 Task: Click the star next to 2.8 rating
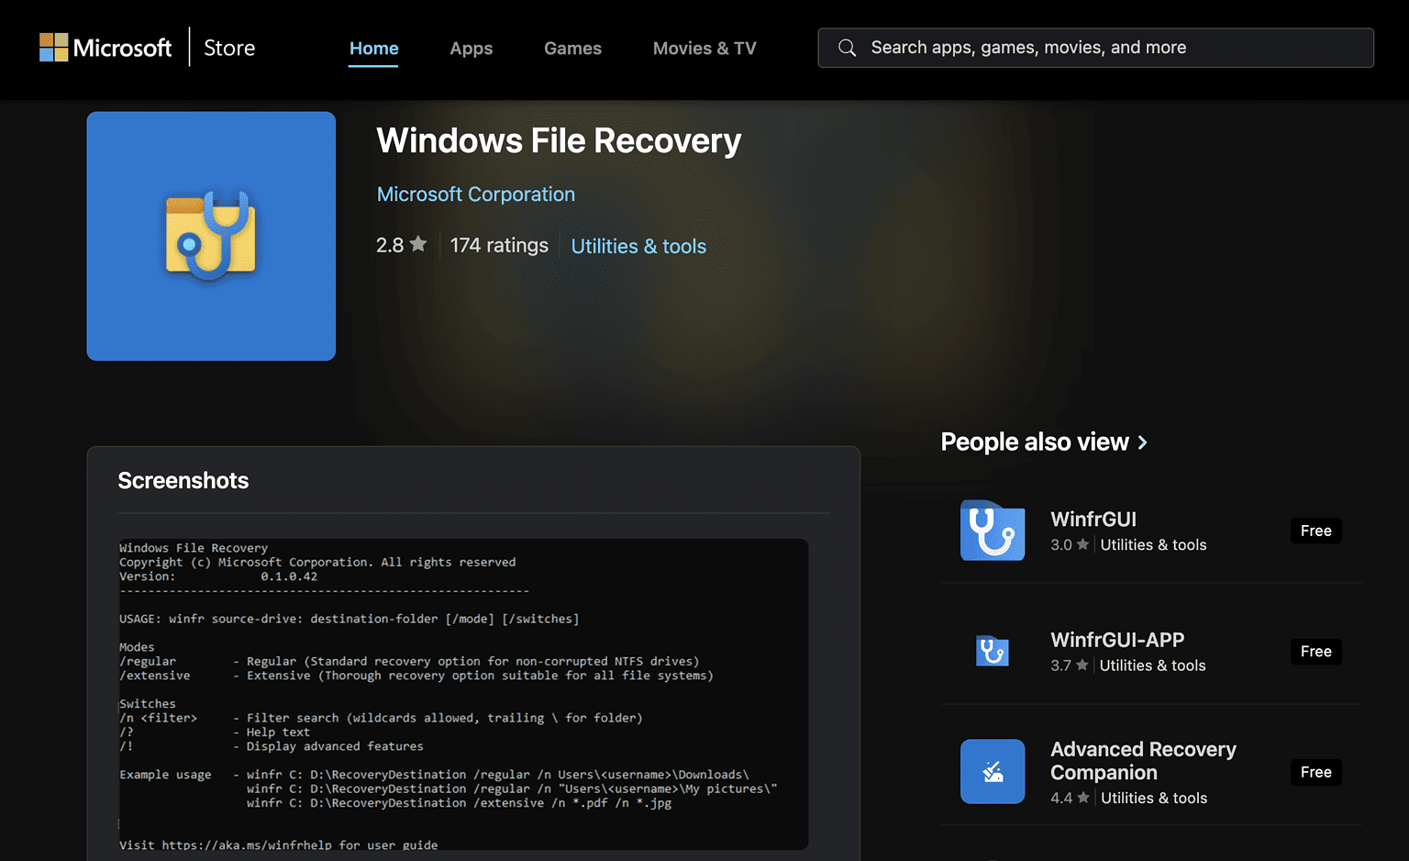pos(418,244)
